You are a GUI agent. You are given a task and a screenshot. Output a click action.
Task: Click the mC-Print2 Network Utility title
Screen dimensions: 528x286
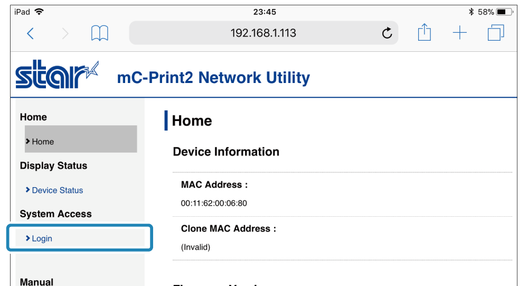tap(213, 78)
